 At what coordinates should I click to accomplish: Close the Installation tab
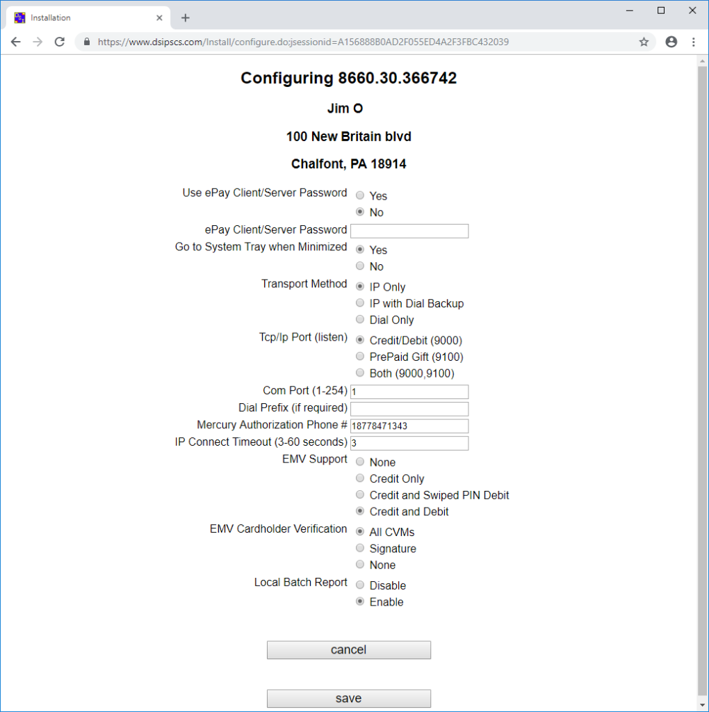tap(159, 17)
